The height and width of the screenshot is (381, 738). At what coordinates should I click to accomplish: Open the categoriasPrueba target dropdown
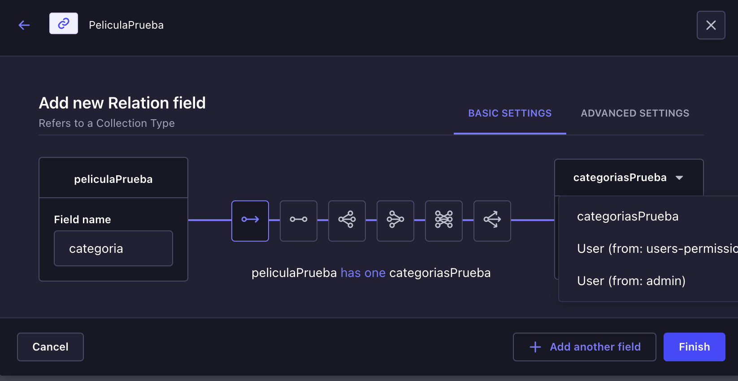pyautogui.click(x=629, y=178)
